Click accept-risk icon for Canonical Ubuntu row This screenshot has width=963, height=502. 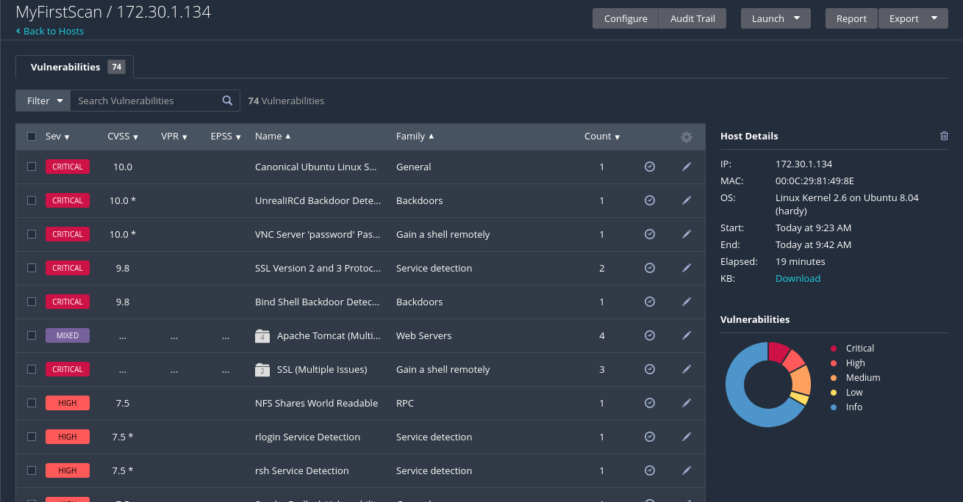click(650, 167)
